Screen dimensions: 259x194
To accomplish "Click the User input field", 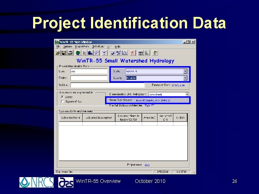I will [89, 71].
